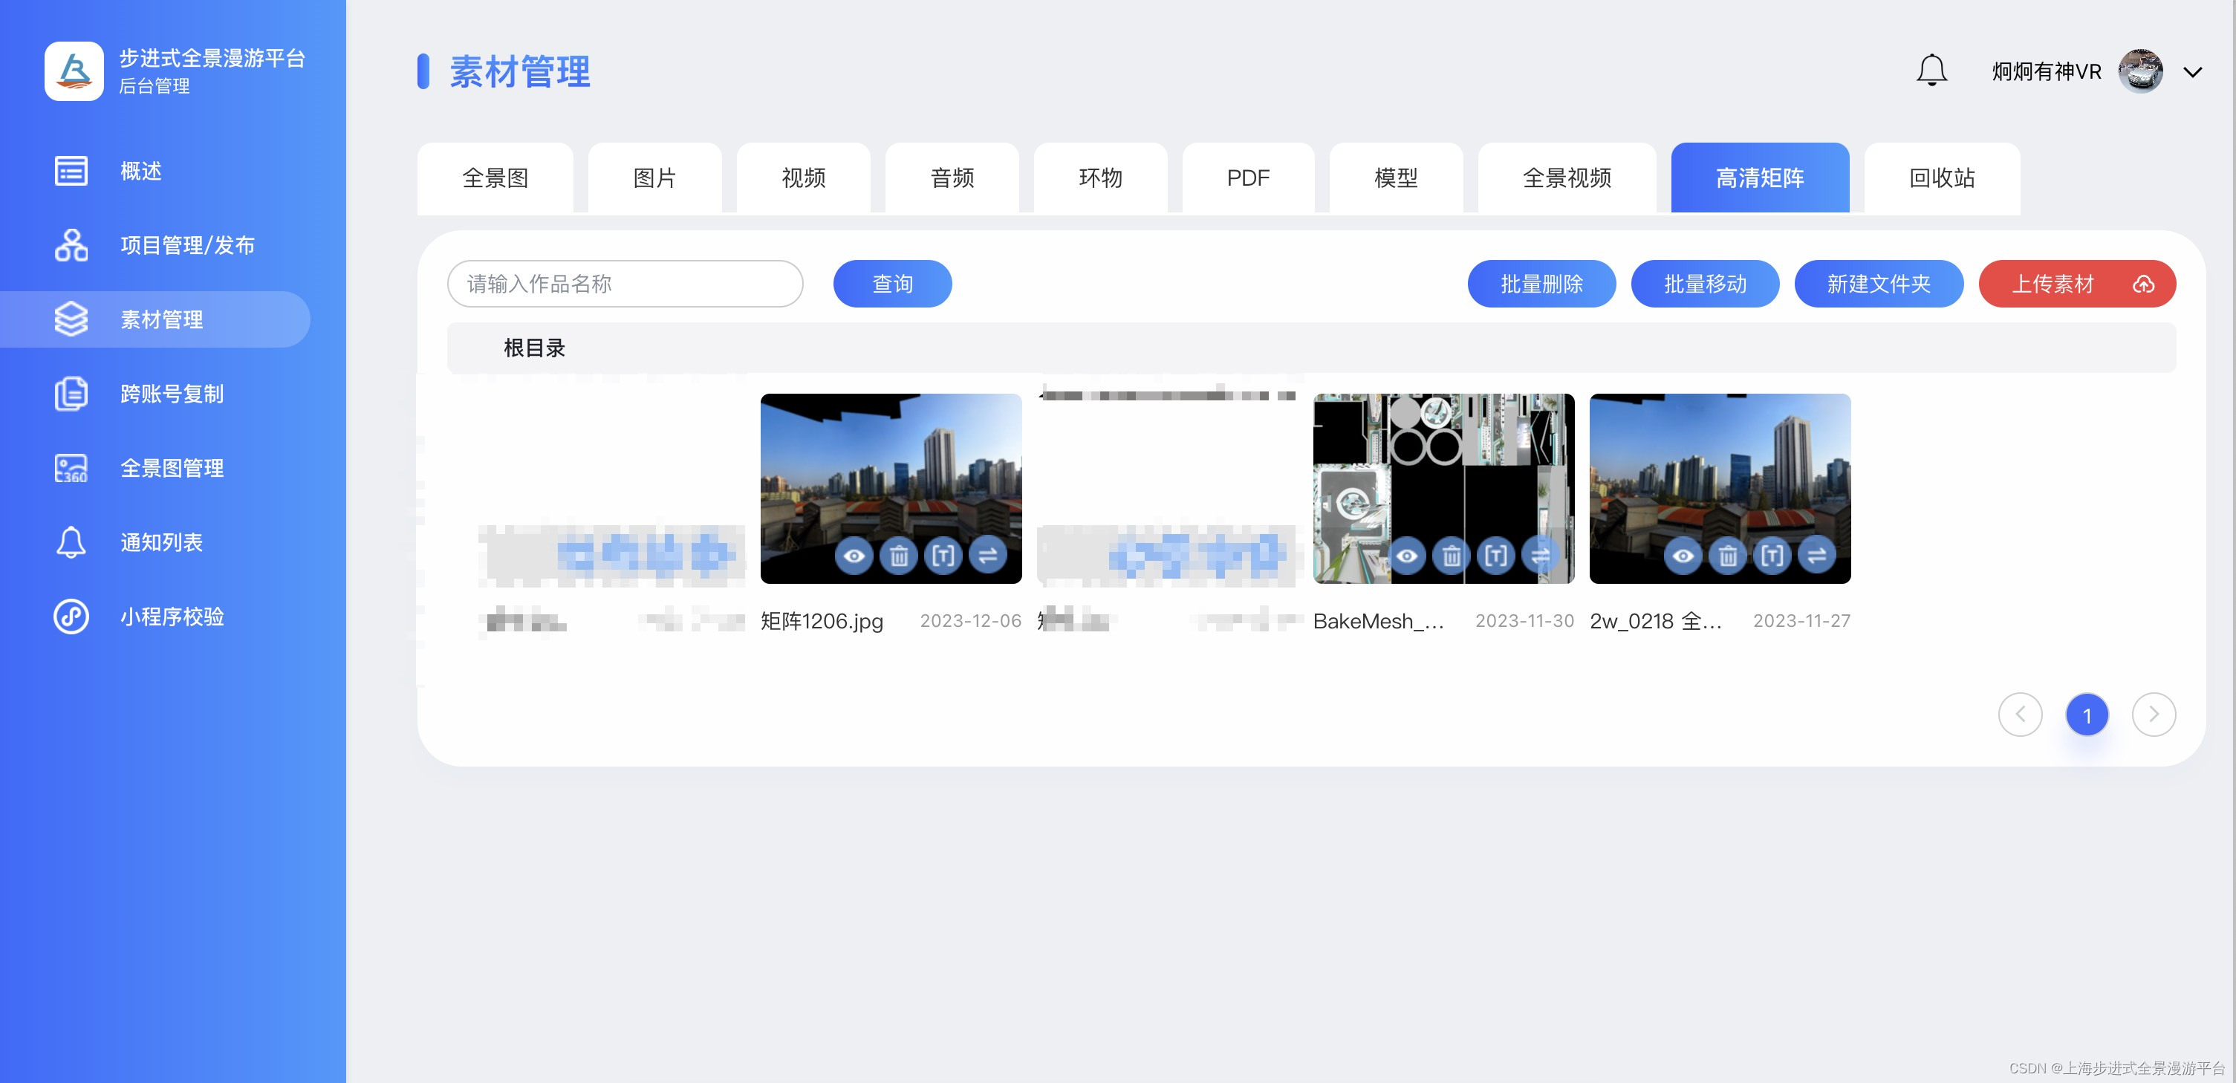Rename 矩阵1206.jpg using the text icon

point(943,556)
